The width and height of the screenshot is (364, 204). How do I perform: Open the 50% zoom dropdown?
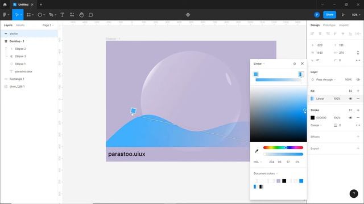click(x=356, y=15)
